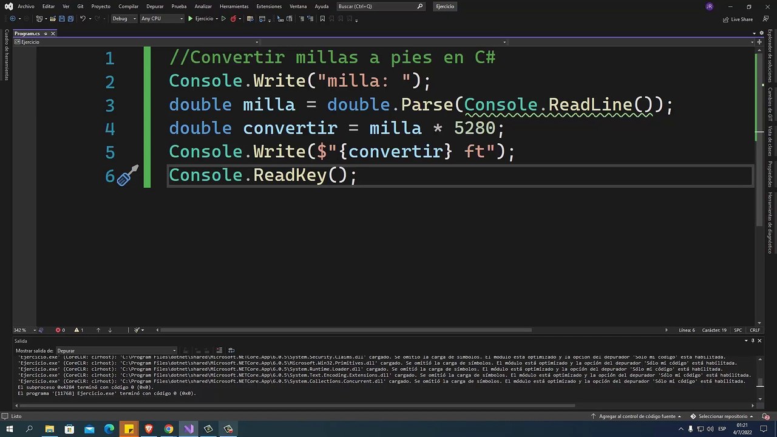Start debugging with the green Ejercicio play button
777x437 pixels.
[x=201, y=18]
